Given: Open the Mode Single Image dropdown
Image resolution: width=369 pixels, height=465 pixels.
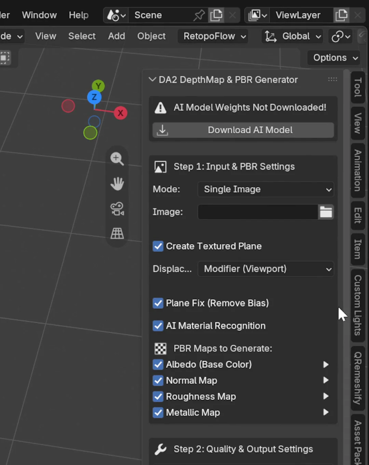Looking at the screenshot, I should click(x=266, y=189).
